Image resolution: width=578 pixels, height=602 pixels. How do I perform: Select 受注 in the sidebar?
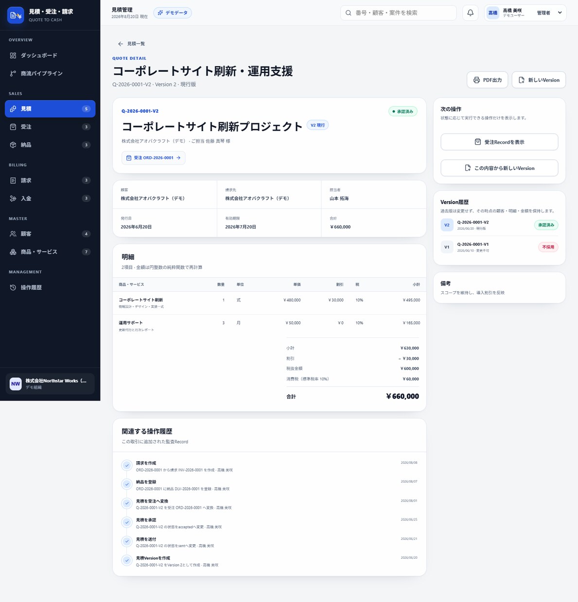(x=50, y=127)
